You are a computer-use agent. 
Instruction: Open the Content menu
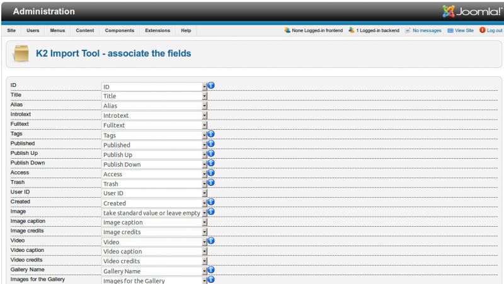pyautogui.click(x=85, y=30)
